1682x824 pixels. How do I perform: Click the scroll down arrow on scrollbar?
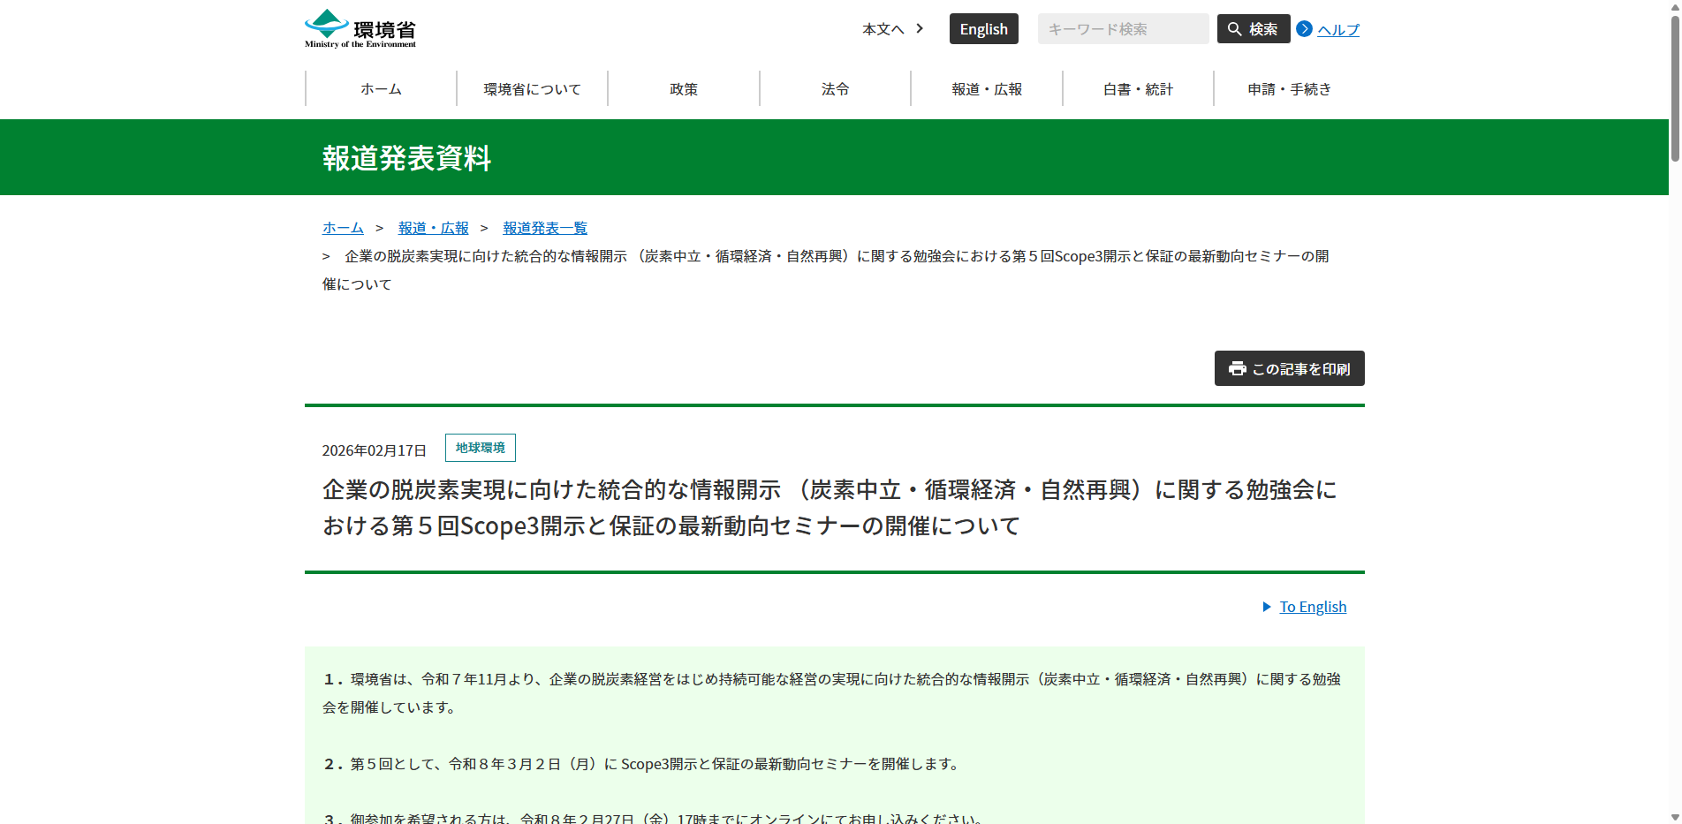coord(1674,817)
